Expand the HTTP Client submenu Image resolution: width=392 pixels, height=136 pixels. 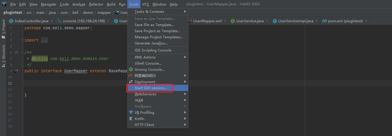(185, 125)
